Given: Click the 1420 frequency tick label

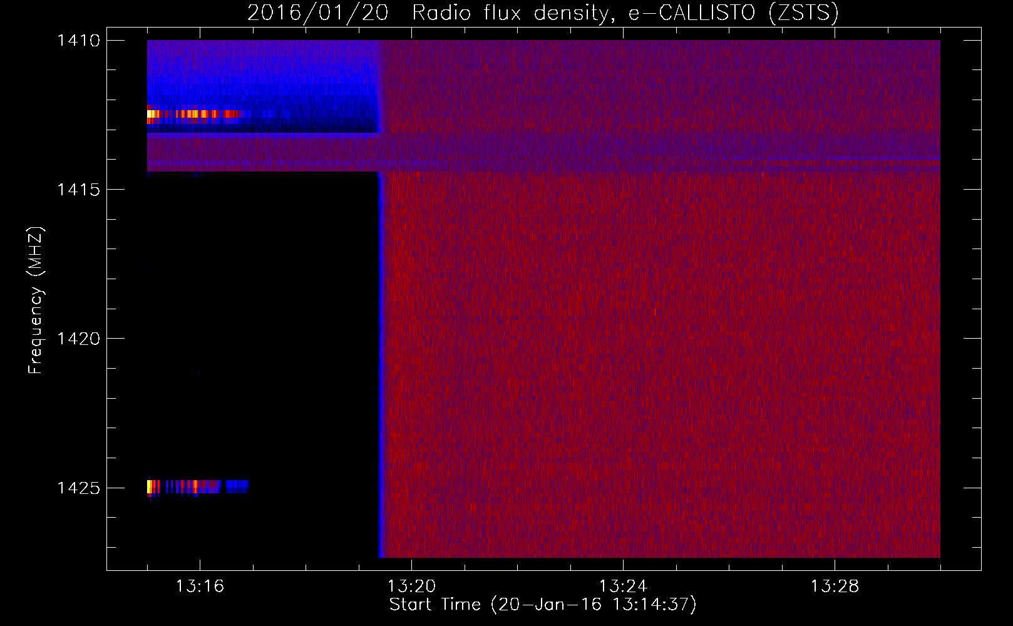Looking at the screenshot, I should coord(78,339).
